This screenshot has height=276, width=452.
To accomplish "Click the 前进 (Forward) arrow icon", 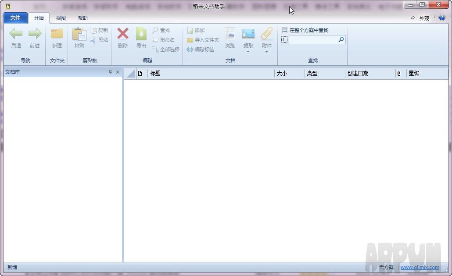I will 35,34.
